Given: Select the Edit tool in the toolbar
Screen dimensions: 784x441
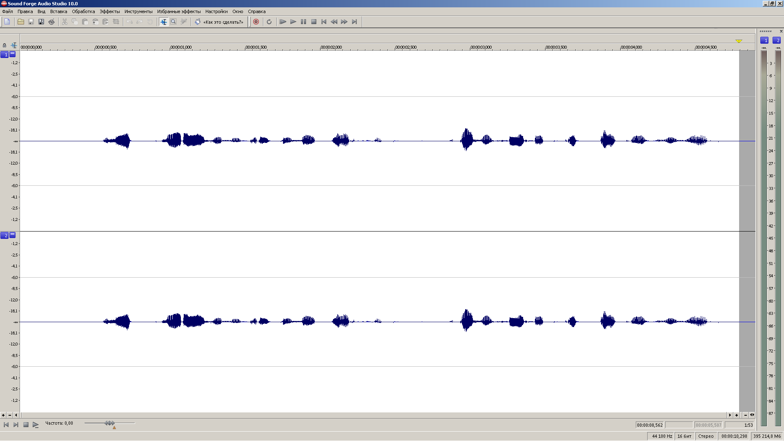Looking at the screenshot, I should pos(163,22).
